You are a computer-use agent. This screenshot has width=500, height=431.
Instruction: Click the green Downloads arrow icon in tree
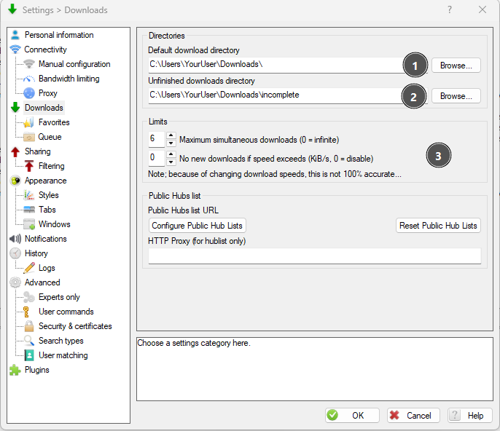15,108
